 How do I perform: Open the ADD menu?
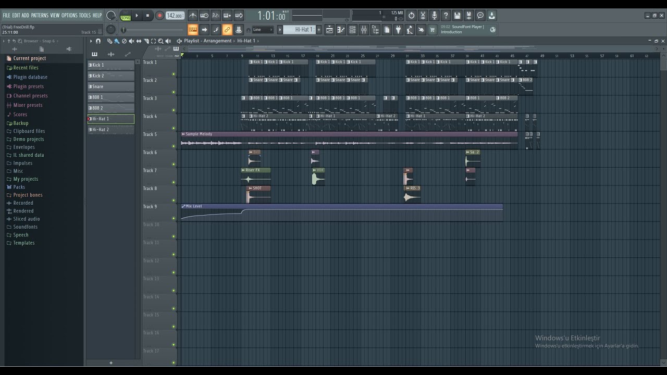point(26,16)
